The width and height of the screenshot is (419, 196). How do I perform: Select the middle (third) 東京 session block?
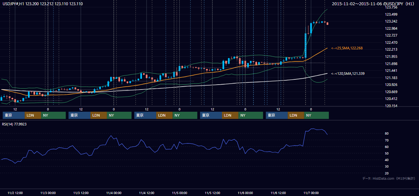coord(146,115)
